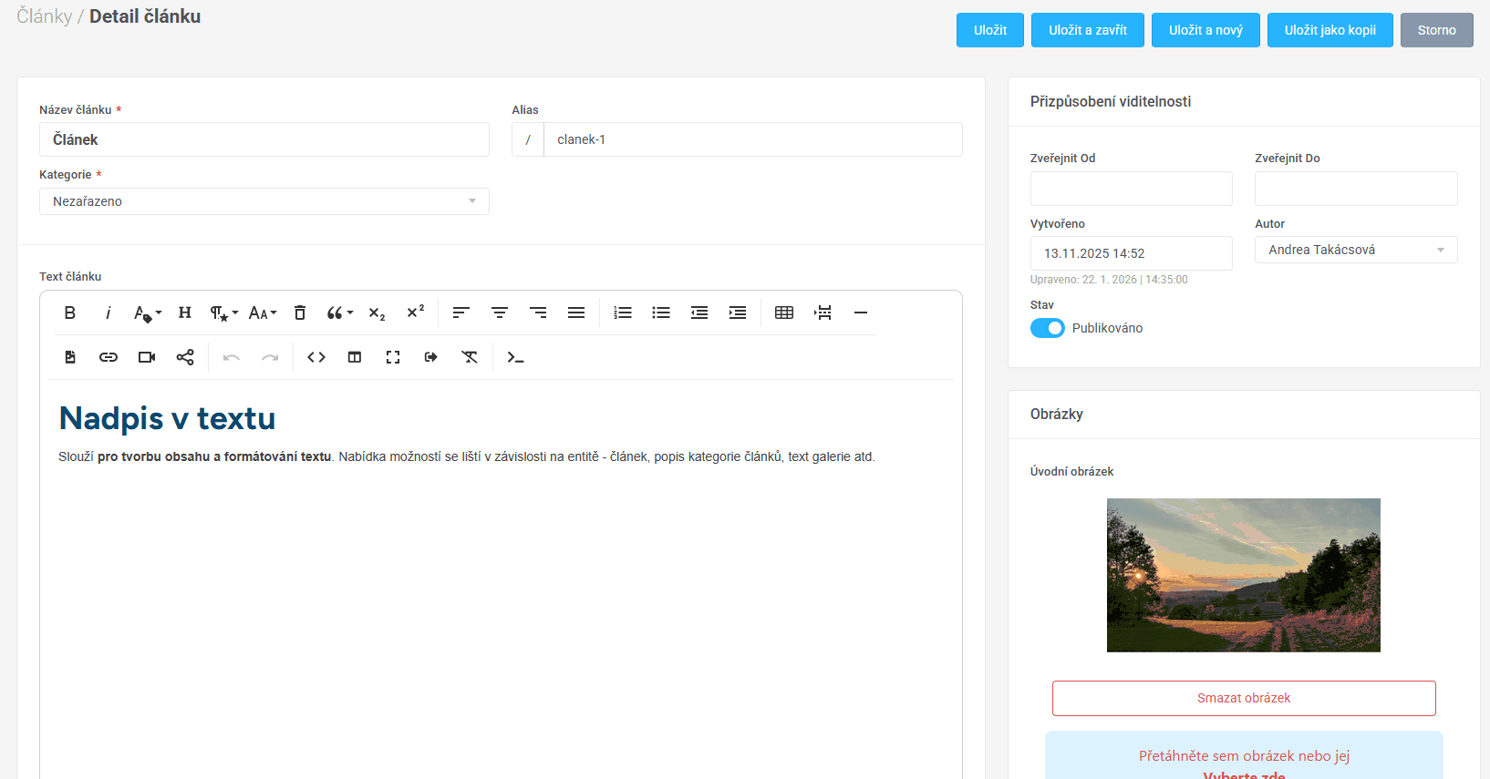Apply italic formatting to text
This screenshot has height=779, width=1490.
click(109, 313)
